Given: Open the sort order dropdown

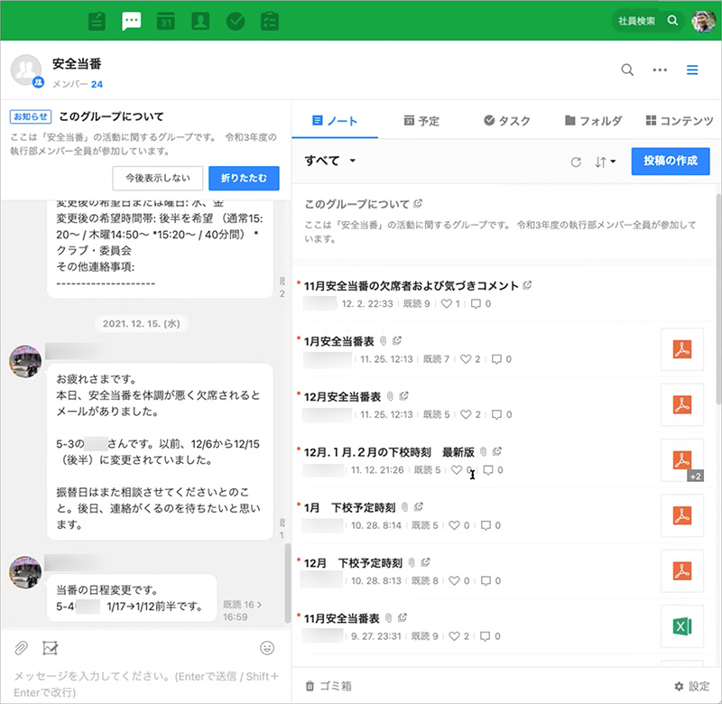Looking at the screenshot, I should tap(606, 162).
